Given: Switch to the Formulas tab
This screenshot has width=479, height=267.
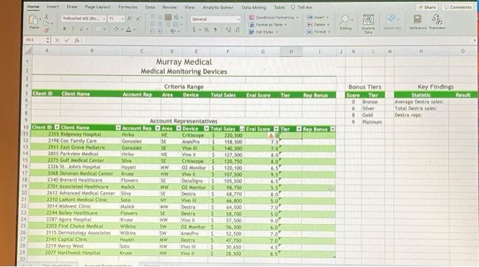Looking at the screenshot, I should coord(127,7).
